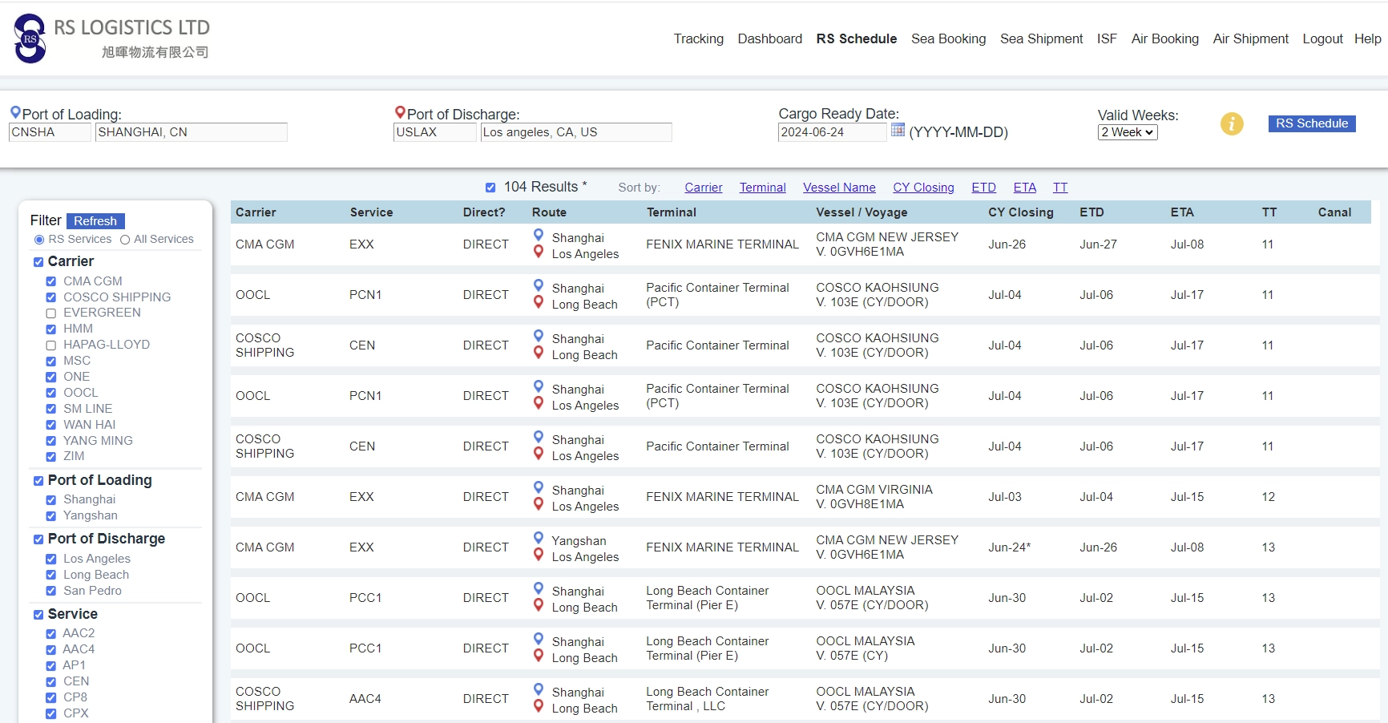Toggle the Port of Discharge group checkbox
Screen dimensions: 1388x723
[x=38, y=539]
